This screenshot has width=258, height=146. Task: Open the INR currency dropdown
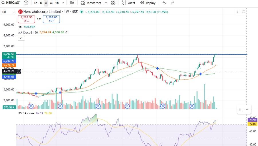(8, 12)
